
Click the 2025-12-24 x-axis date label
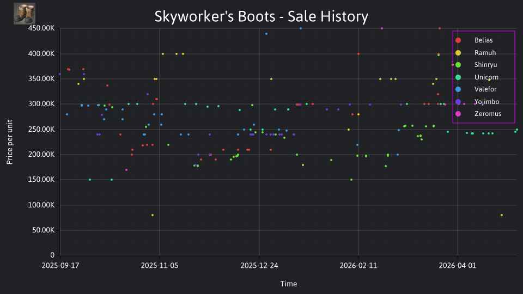259,266
